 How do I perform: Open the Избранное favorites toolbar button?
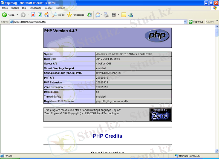(76, 15)
